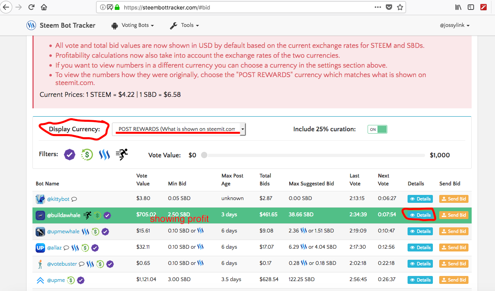The height and width of the screenshot is (291, 495).
Task: Toggle Include 25% curation switch
Action: point(377,129)
